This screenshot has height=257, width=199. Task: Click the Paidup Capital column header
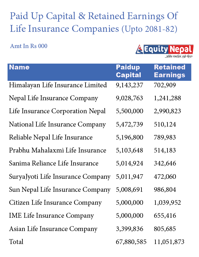tap(128, 71)
